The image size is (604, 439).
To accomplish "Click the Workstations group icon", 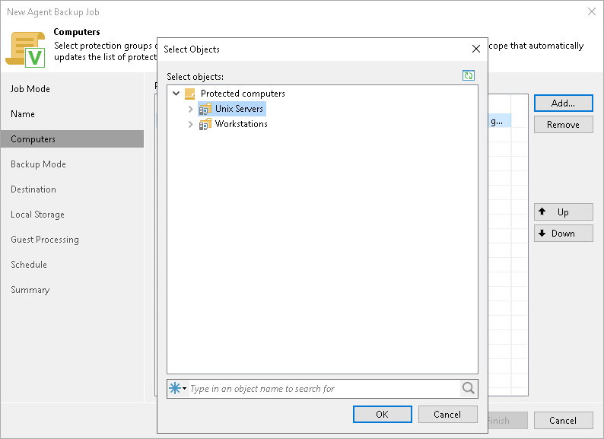I will [205, 124].
